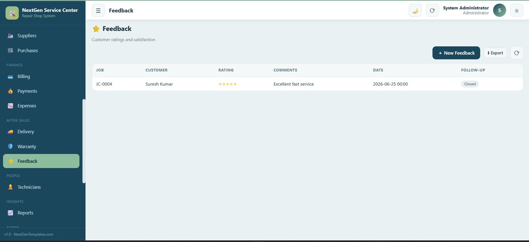Click the date 2026-06-25 00:00
This screenshot has width=529, height=242.
point(390,84)
